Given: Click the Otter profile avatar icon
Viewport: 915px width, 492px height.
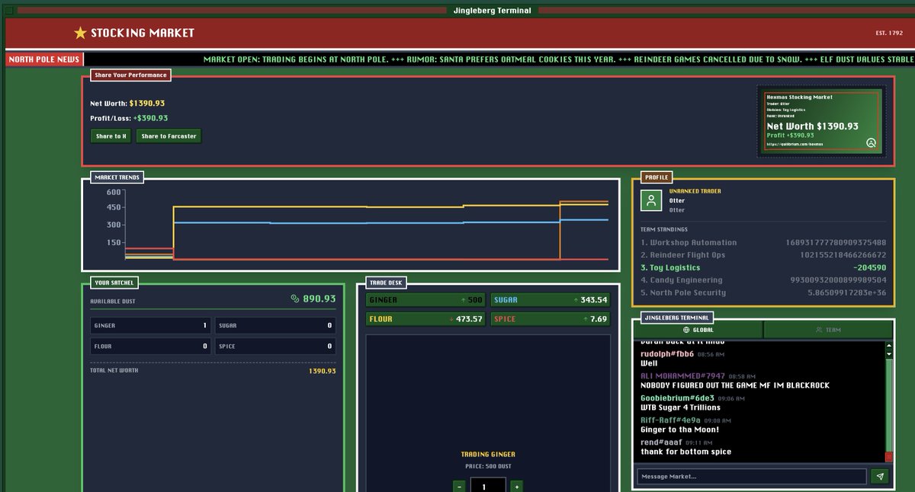Looking at the screenshot, I should click(x=650, y=200).
